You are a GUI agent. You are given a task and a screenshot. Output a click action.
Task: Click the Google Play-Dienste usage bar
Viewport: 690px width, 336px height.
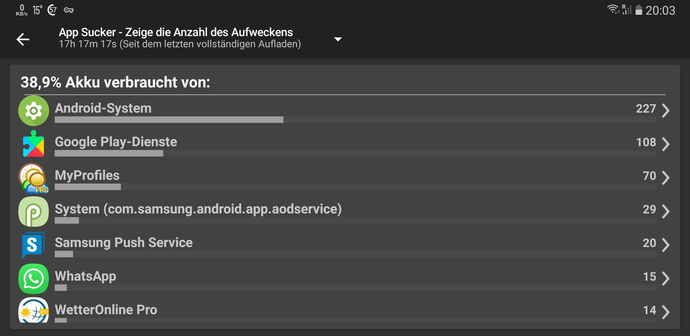(355, 153)
